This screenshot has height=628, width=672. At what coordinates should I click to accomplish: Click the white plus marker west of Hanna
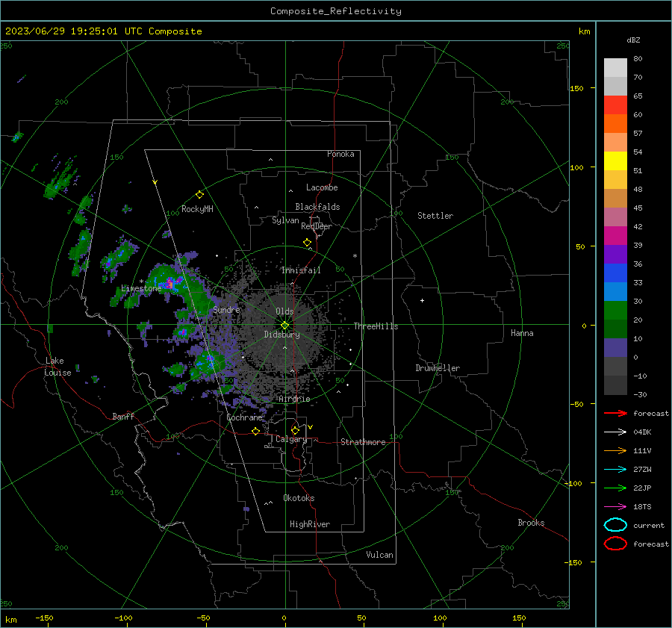point(422,300)
